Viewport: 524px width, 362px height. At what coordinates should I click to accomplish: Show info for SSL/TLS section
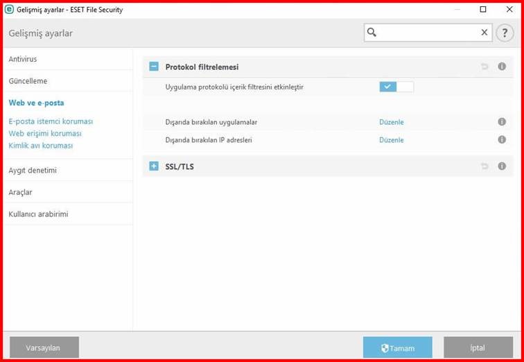(502, 166)
